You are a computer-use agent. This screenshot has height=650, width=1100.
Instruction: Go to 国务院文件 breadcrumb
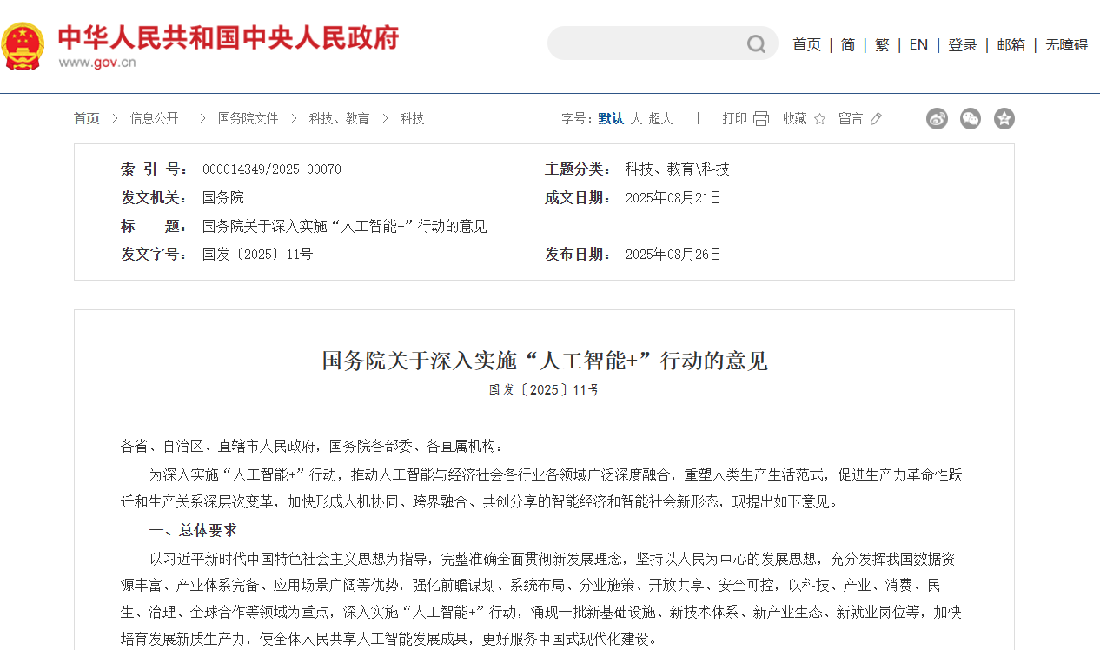point(248,119)
